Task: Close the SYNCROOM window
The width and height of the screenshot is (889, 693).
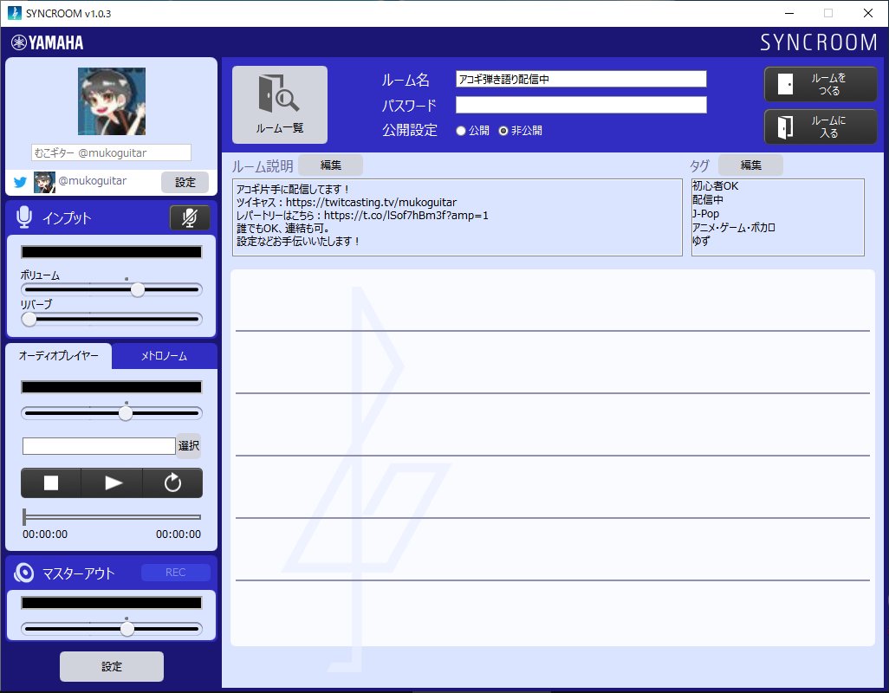Action: pyautogui.click(x=868, y=13)
